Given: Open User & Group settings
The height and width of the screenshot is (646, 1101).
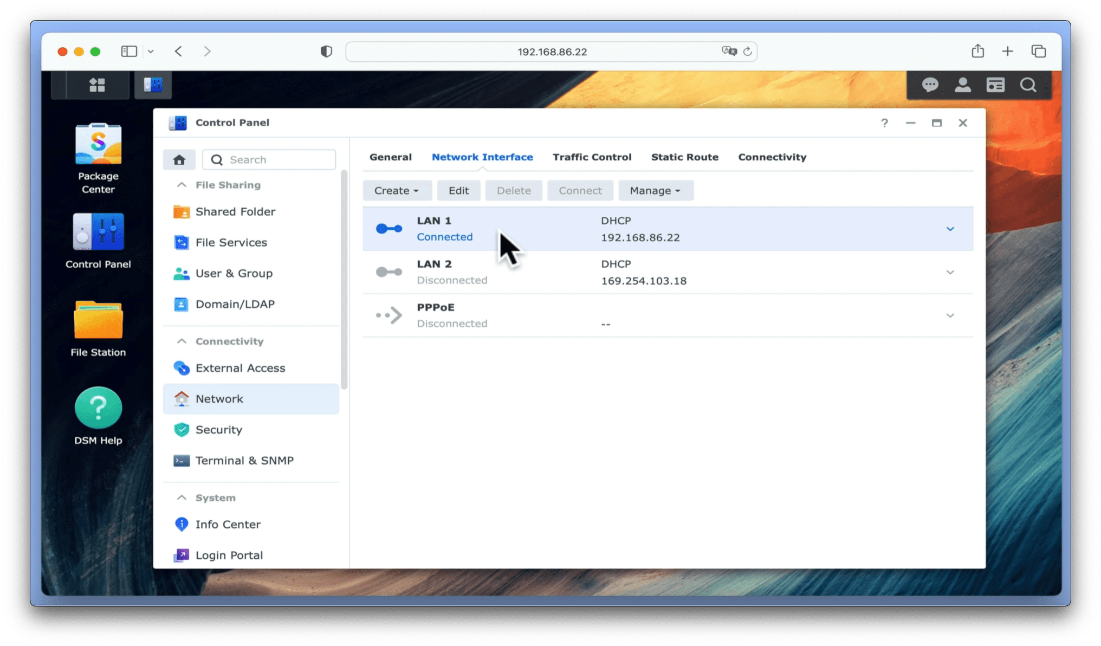Looking at the screenshot, I should pyautogui.click(x=251, y=274).
